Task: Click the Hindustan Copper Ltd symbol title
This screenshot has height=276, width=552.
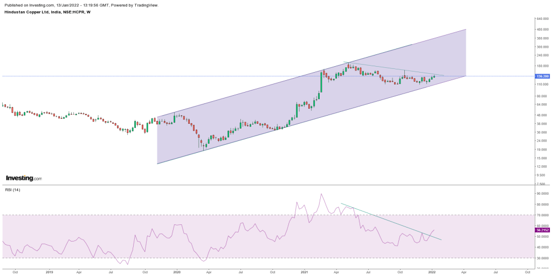Action: pos(46,12)
